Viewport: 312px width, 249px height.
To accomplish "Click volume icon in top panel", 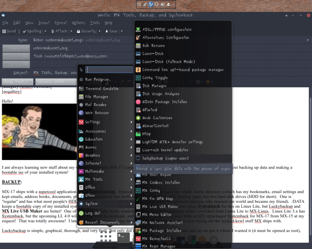I will [x=163, y=4].
